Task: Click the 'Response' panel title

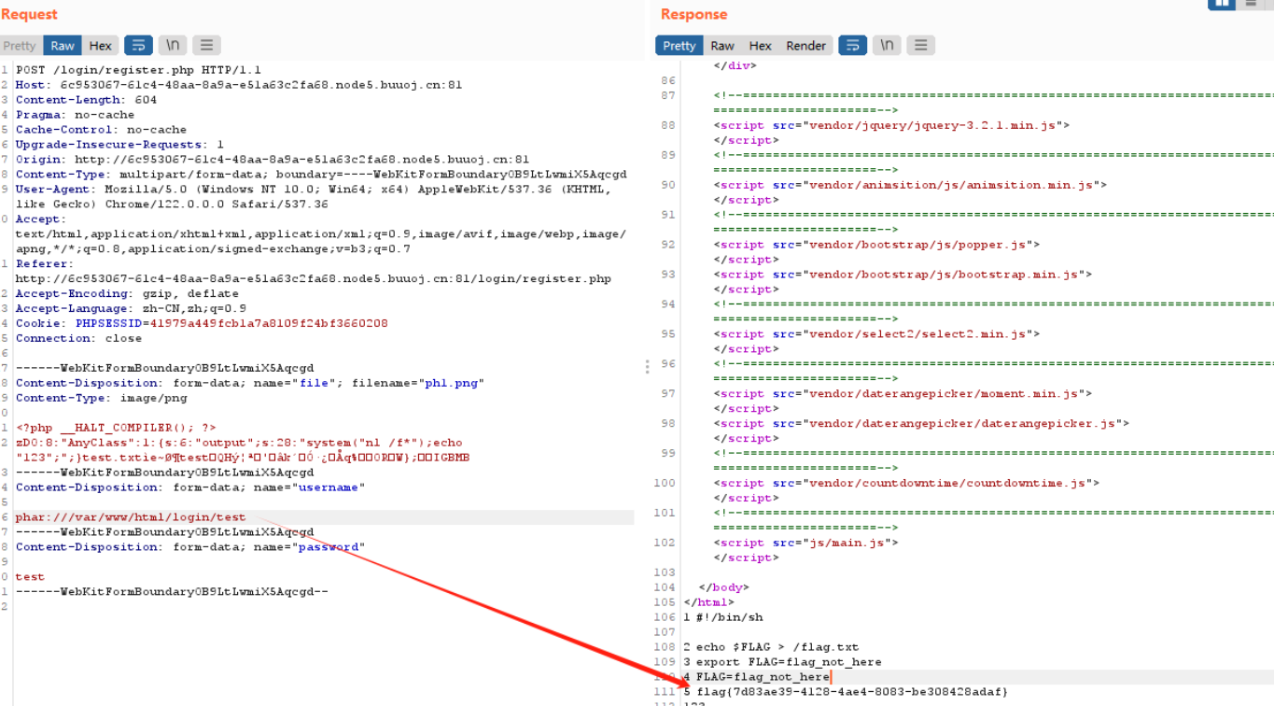Action: coord(693,14)
